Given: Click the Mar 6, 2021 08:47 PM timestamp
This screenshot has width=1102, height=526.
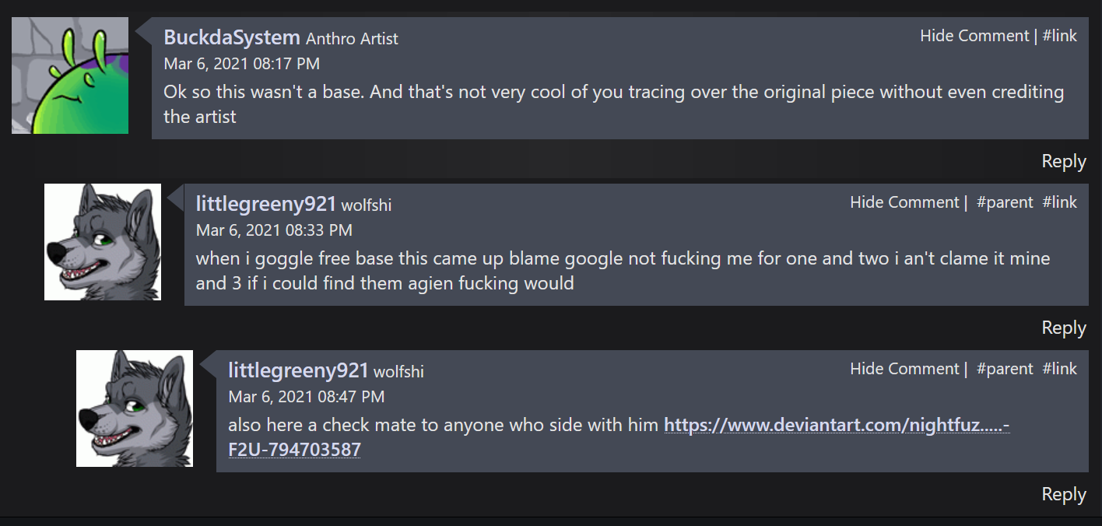Looking at the screenshot, I should (307, 397).
